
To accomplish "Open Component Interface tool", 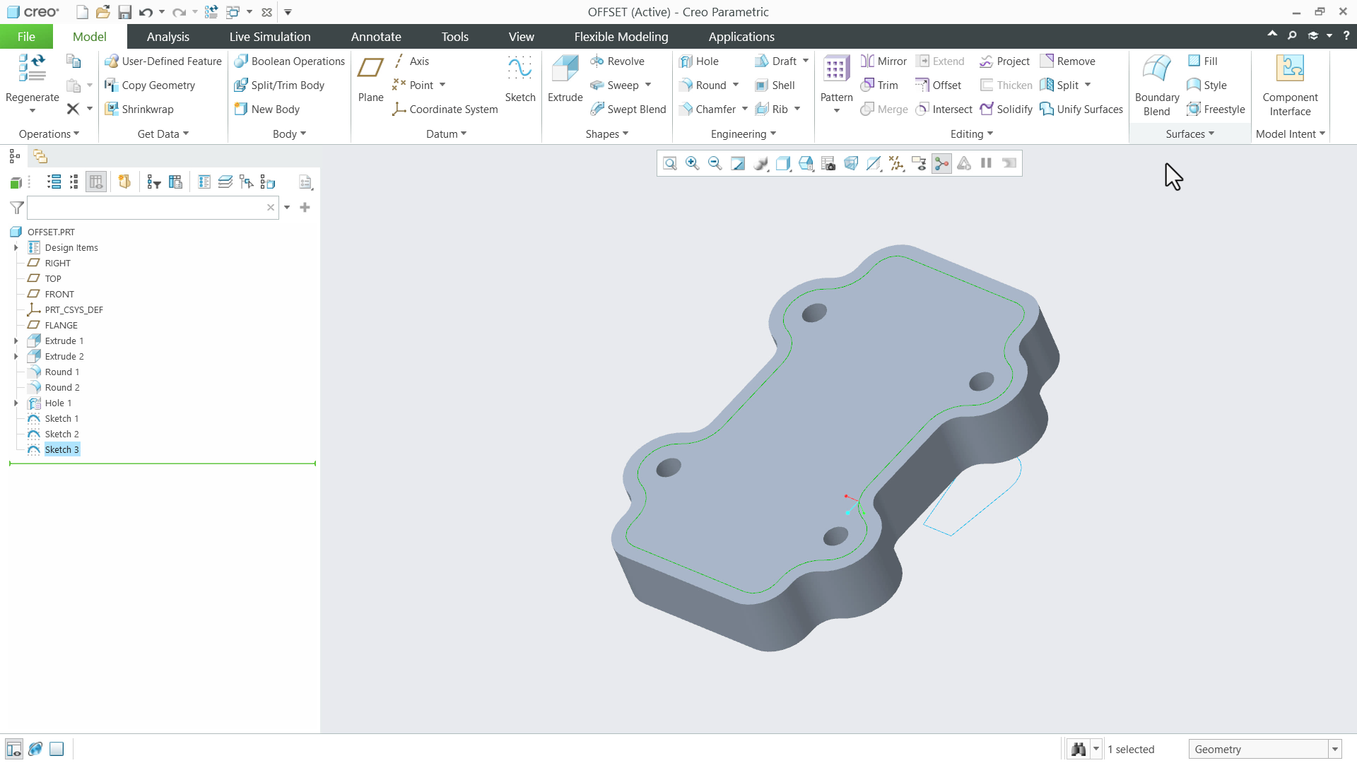I will [1290, 85].
